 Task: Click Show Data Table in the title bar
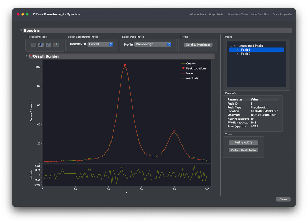click(238, 14)
